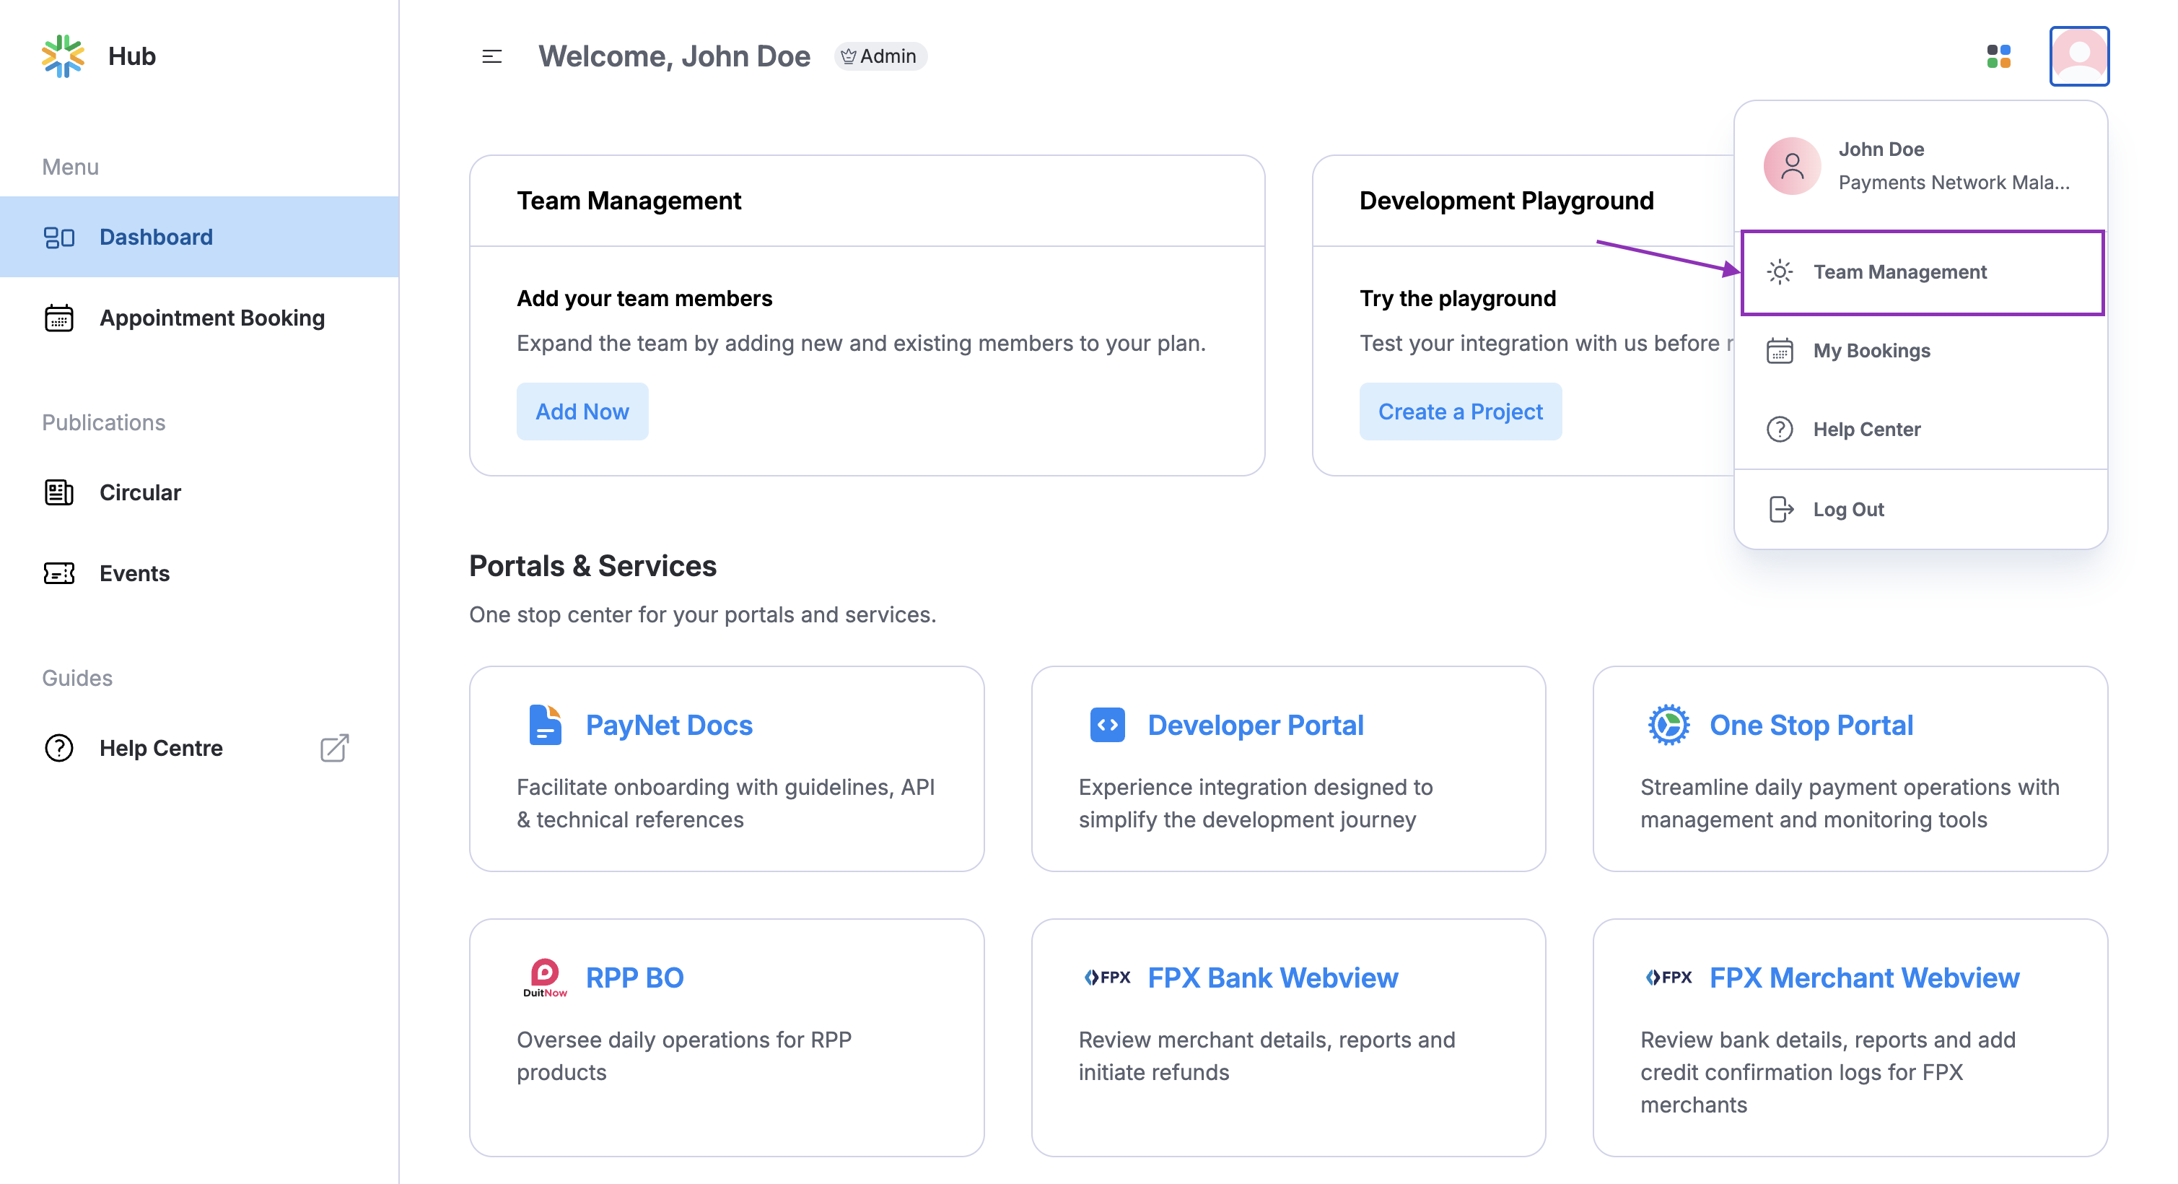Click the Developer Portal code icon
Viewport: 2178px width, 1184px height.
click(x=1107, y=725)
